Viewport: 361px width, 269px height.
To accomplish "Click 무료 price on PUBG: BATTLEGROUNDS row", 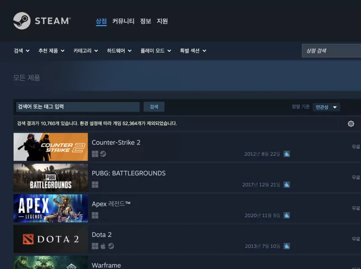I will pos(356,177).
